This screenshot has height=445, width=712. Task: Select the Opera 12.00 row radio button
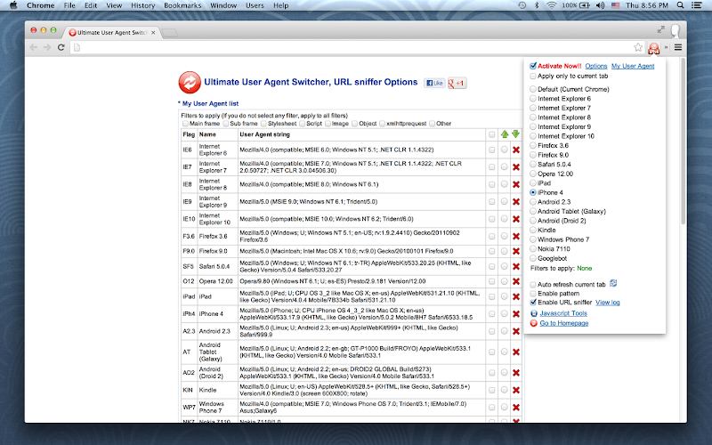click(x=504, y=281)
